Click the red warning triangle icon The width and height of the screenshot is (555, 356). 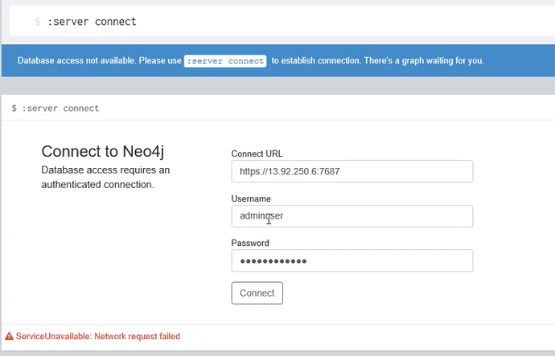9,336
